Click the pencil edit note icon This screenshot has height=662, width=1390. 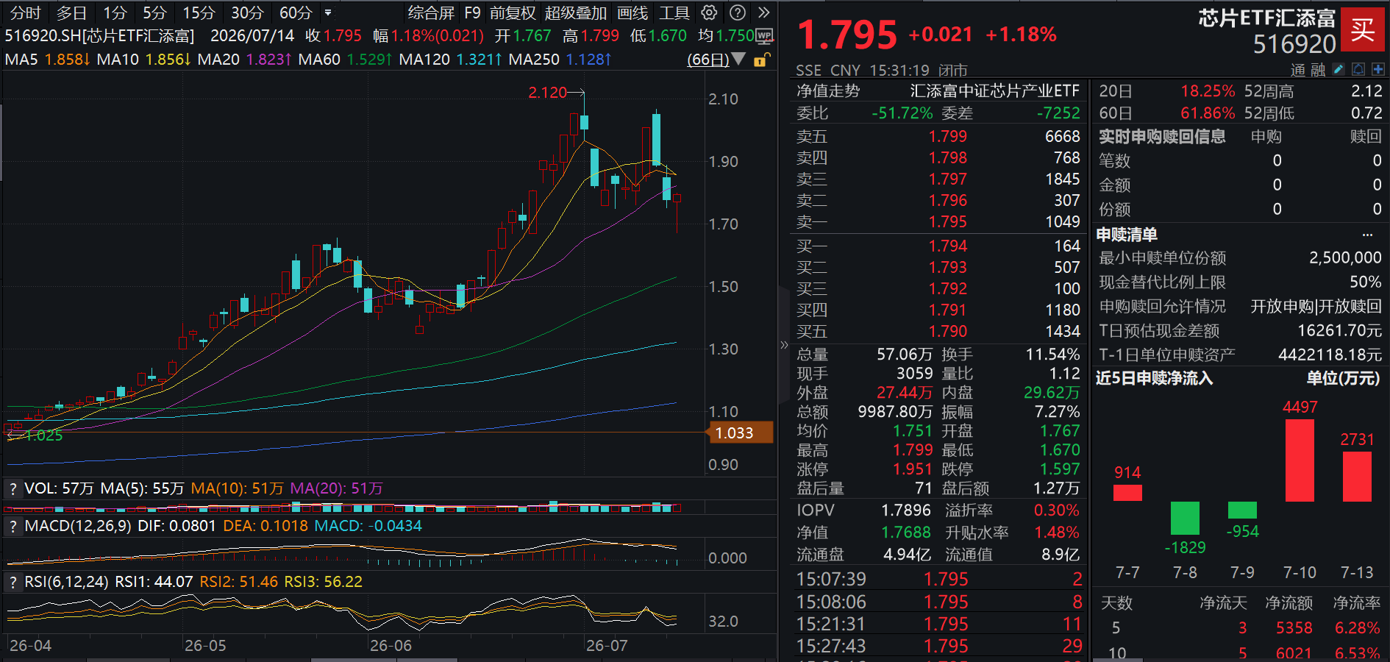[1339, 69]
